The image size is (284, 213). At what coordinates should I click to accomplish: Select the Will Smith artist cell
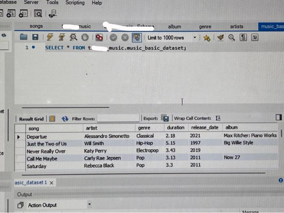[109, 144]
